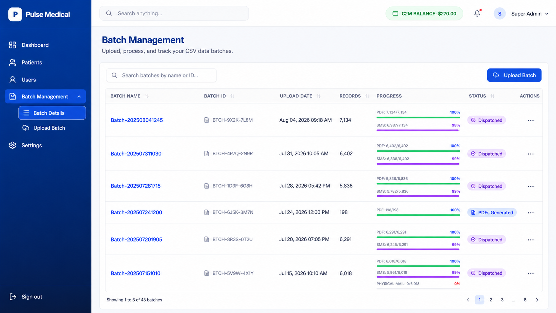This screenshot has height=313, width=556.
Task: Click file icon beside BTCH-8R3S-0T2U
Action: [x=207, y=239]
